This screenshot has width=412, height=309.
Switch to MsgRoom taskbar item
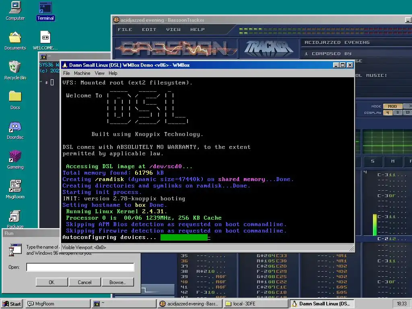point(57,304)
